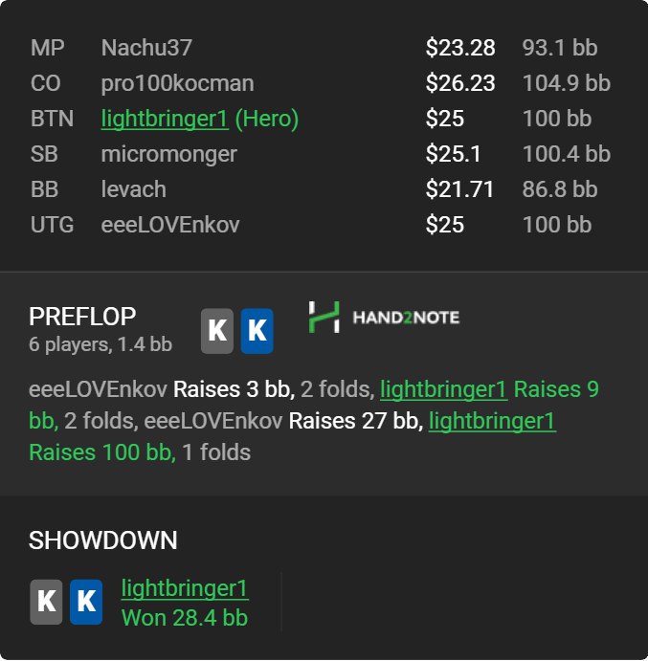
Task: Select player pro100kocman in CO row
Action: (177, 83)
